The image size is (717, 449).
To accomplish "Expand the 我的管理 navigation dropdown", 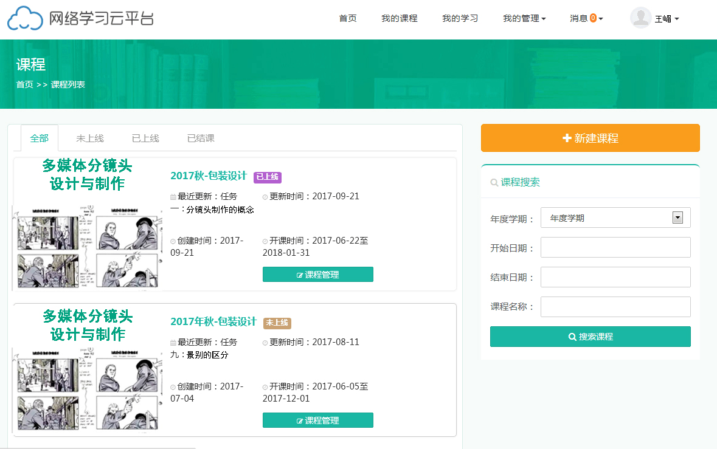I will coord(524,18).
